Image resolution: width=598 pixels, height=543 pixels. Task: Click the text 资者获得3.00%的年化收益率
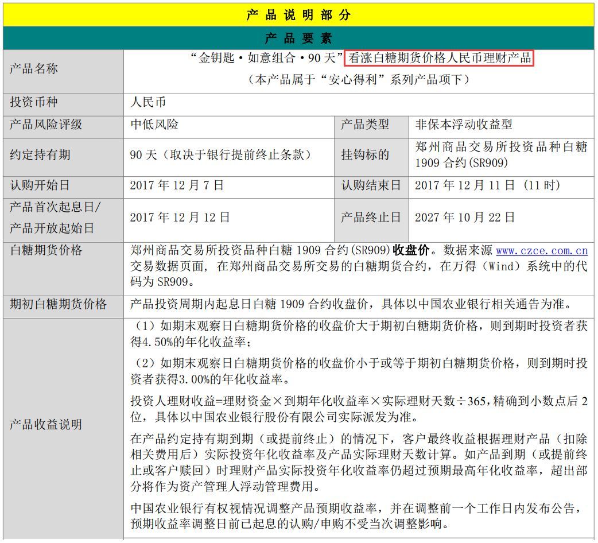pyautogui.click(x=207, y=379)
